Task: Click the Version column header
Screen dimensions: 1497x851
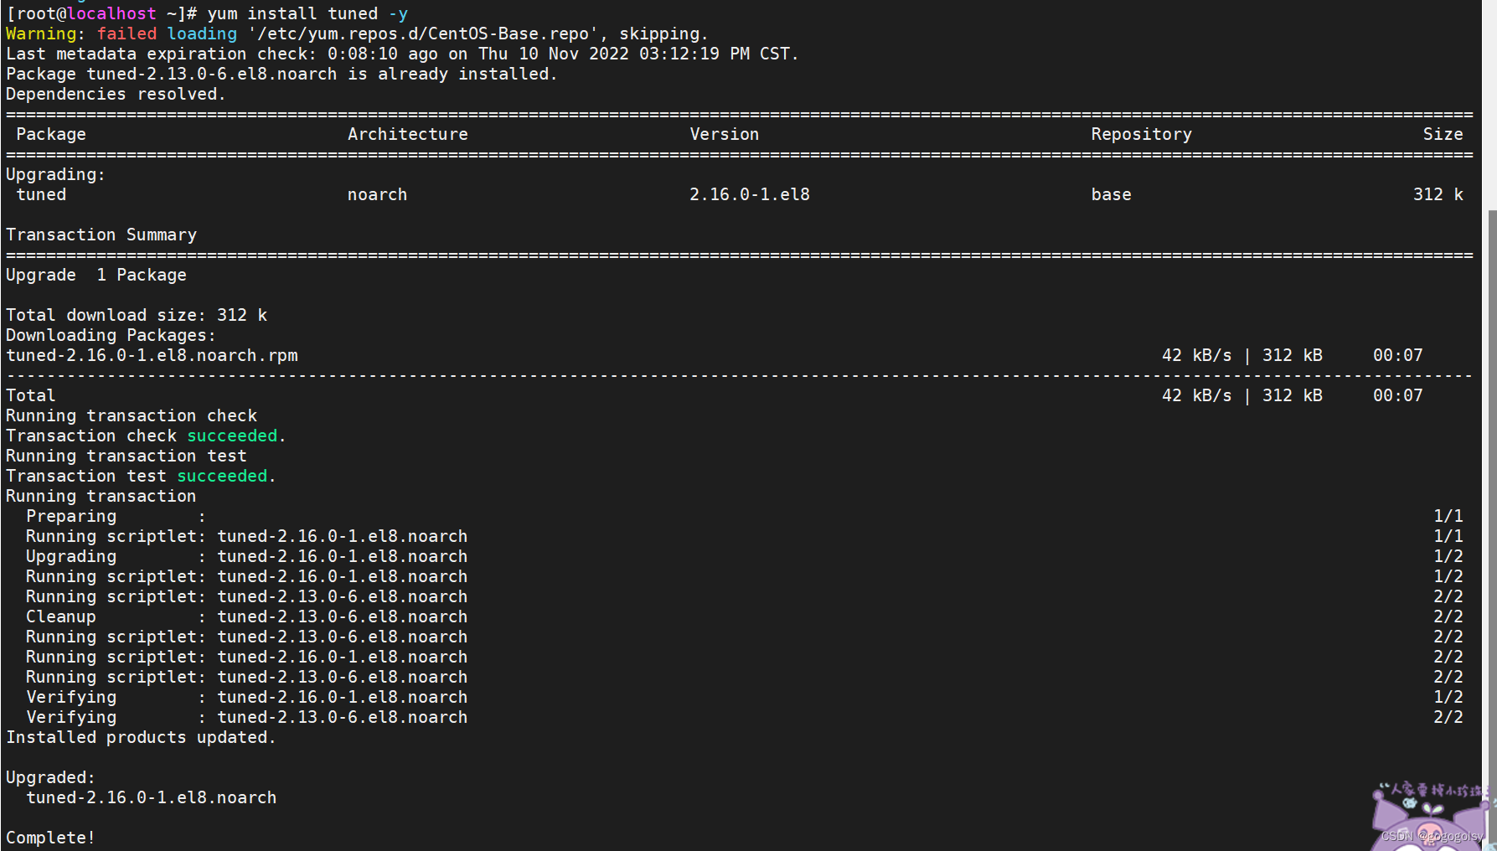Action: coord(724,134)
